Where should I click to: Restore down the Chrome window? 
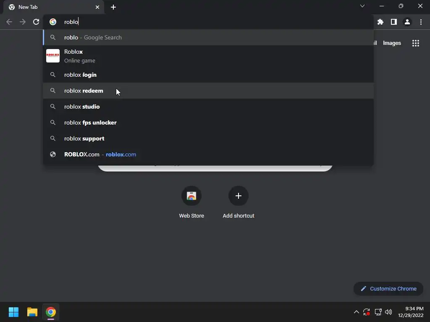pos(401,6)
